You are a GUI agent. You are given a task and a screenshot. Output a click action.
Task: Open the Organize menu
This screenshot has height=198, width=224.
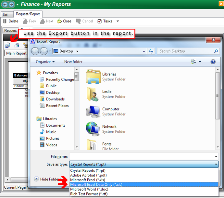coord(45,62)
